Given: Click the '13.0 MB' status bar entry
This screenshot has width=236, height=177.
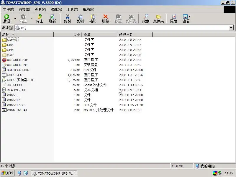Looking at the screenshot, I should click(x=177, y=166).
